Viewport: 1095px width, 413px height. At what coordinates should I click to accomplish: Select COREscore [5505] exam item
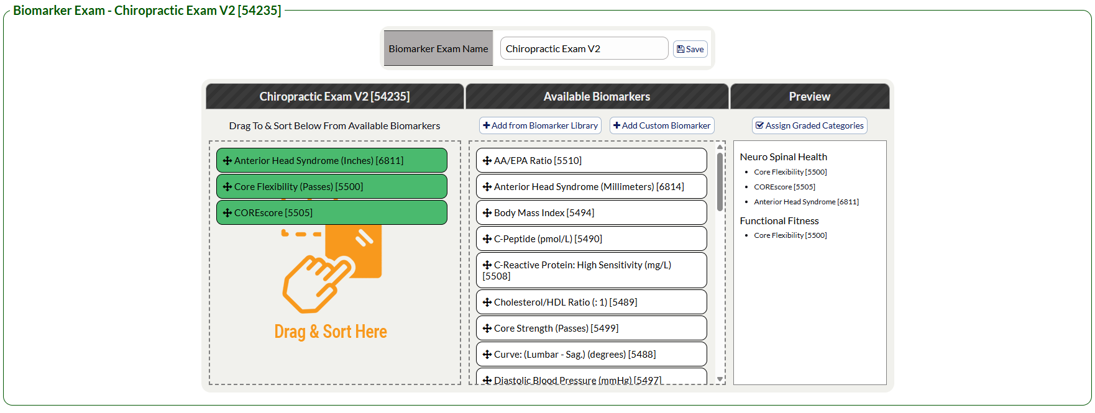point(332,212)
